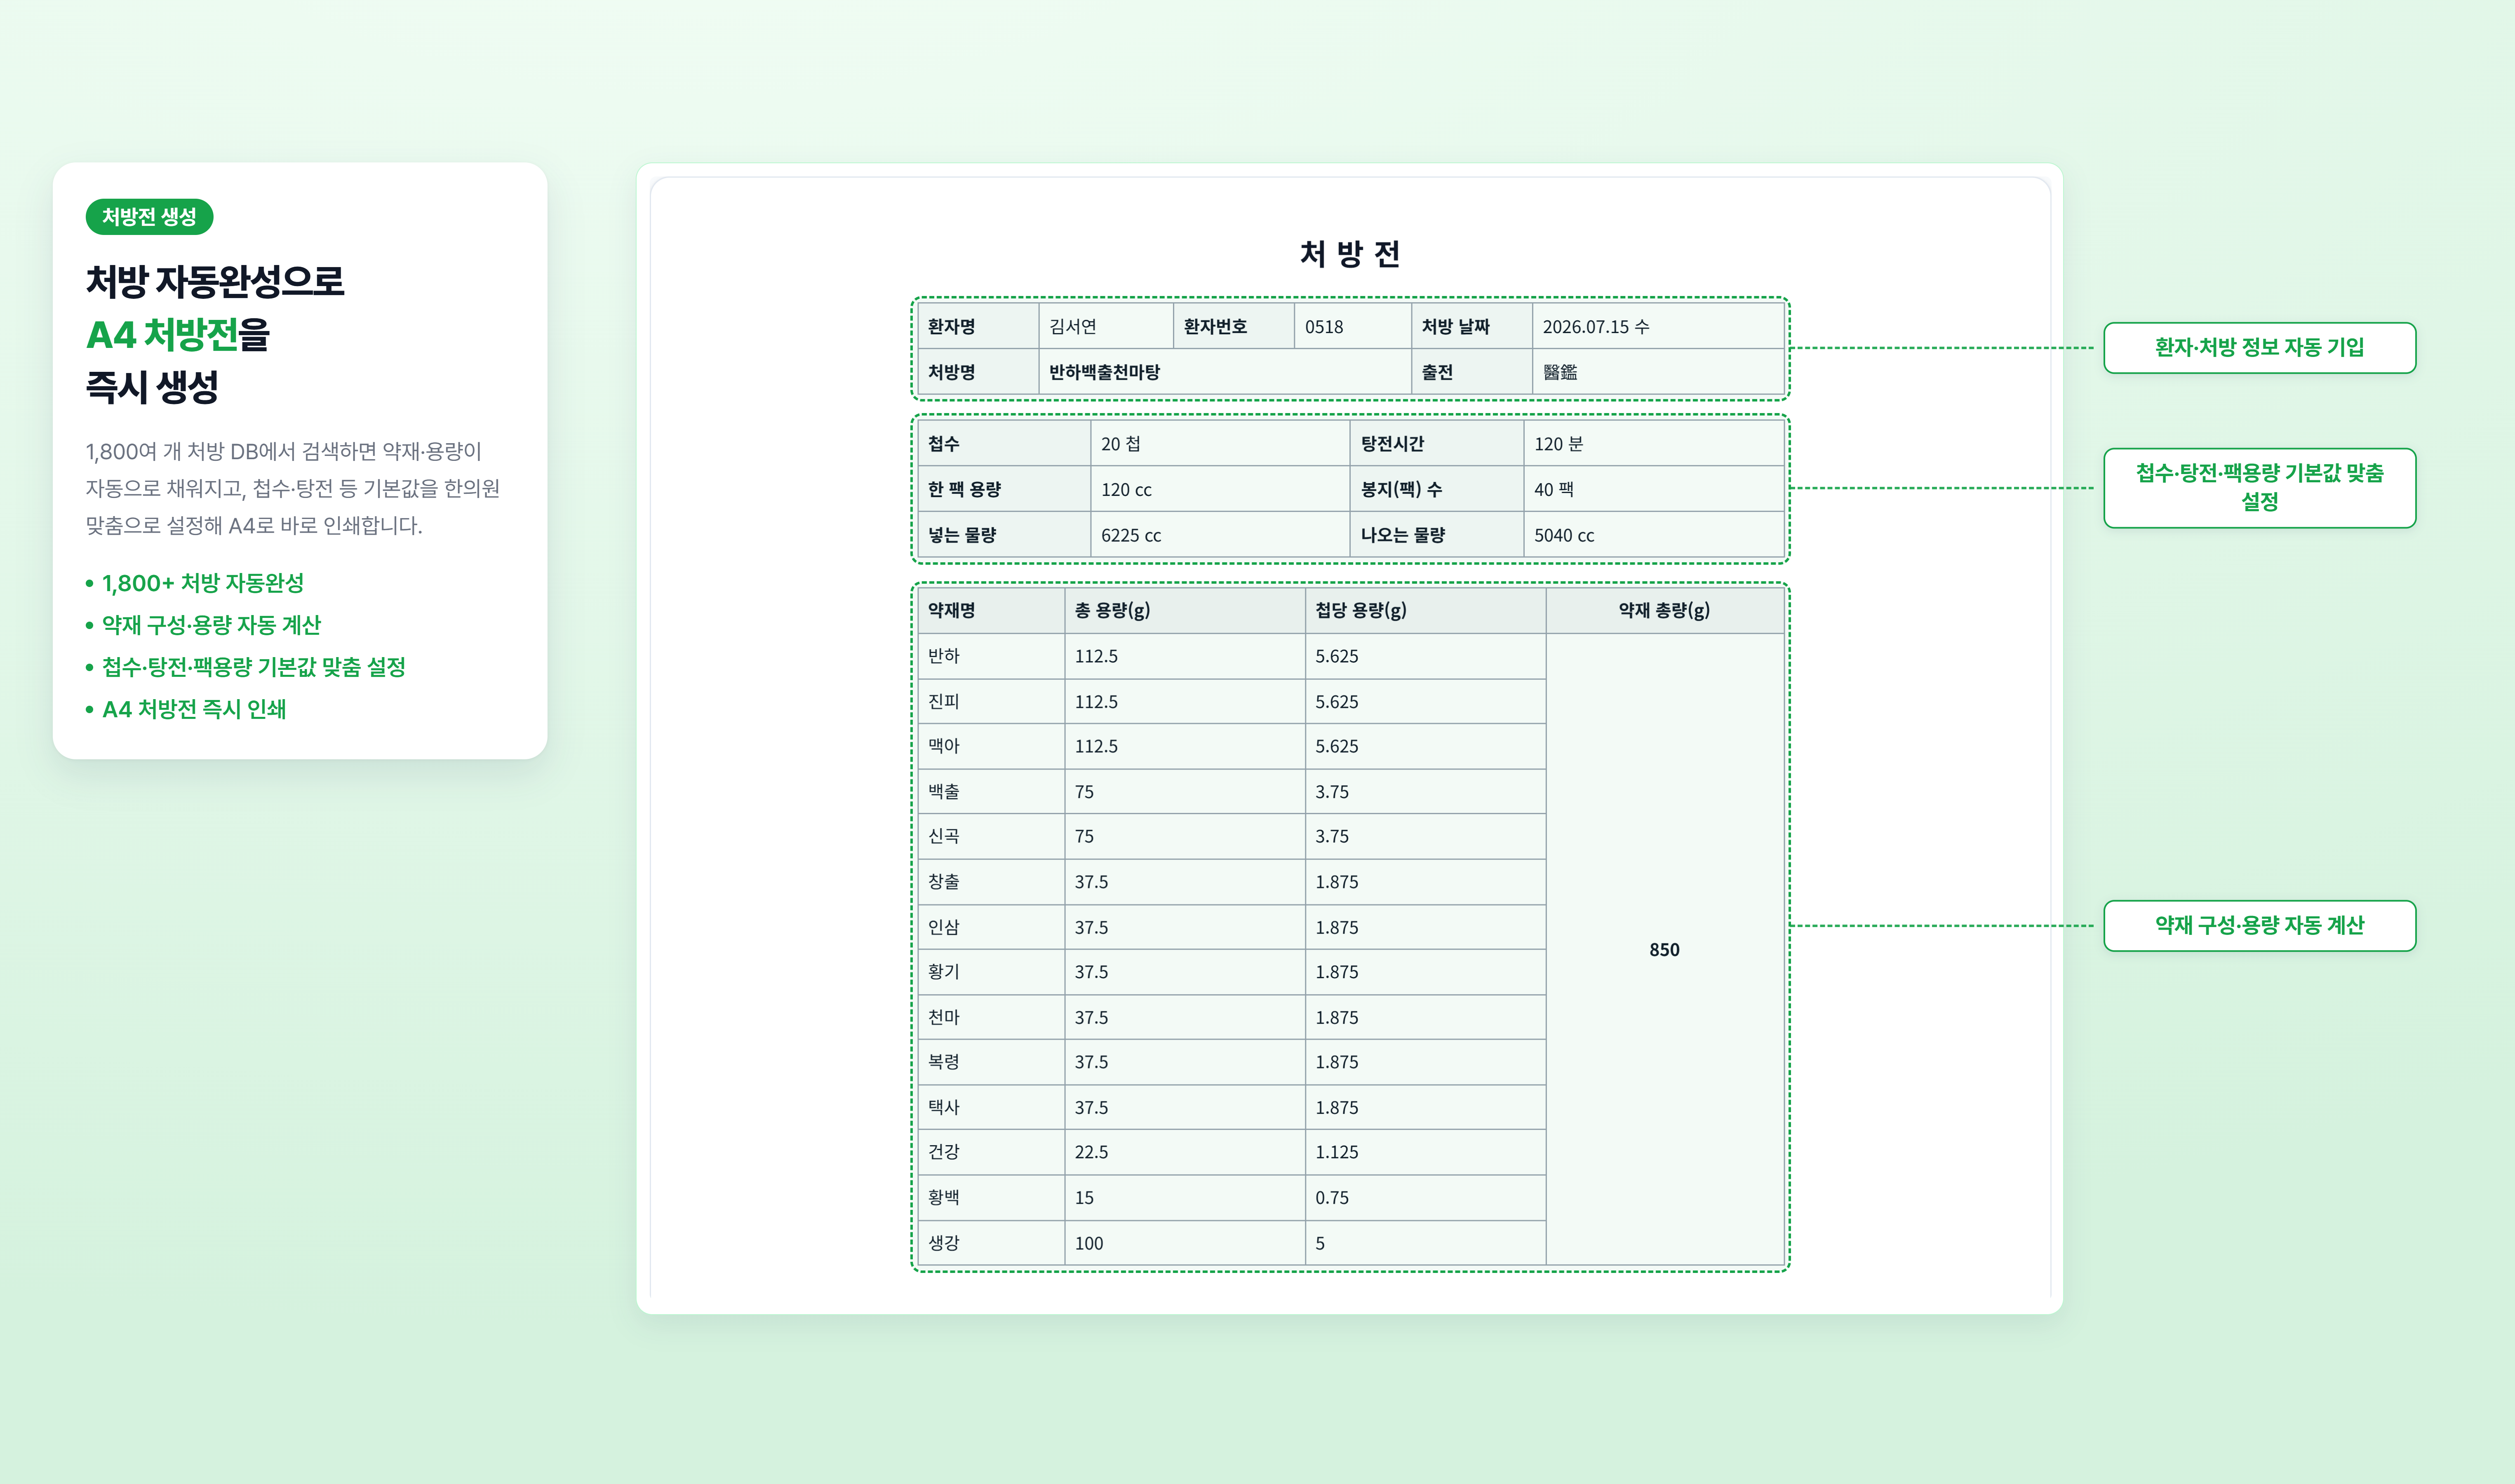Click the herb name '신곡'
Viewport: 2515px width, 1484px height.
[944, 836]
